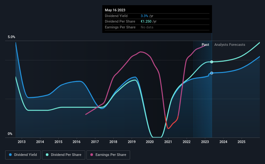This screenshot has height=164, width=265.
Task: Toggle the Dividend Yield legend button
Action: [x=23, y=155]
